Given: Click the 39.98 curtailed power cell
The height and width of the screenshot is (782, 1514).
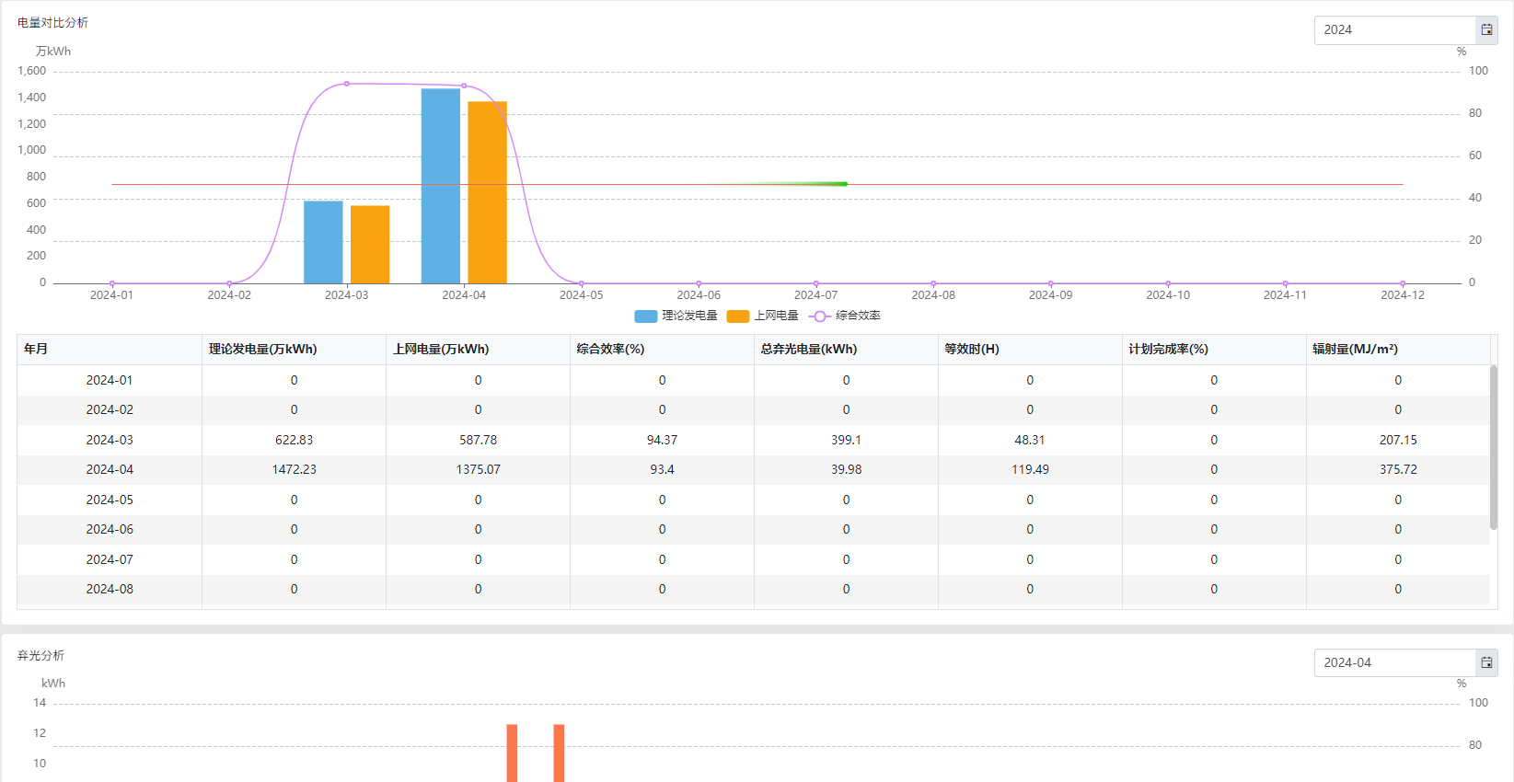Looking at the screenshot, I should (846, 469).
